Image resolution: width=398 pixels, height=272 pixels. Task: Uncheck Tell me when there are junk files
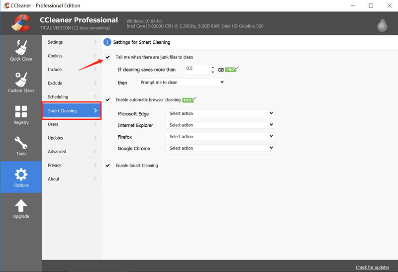(108, 57)
